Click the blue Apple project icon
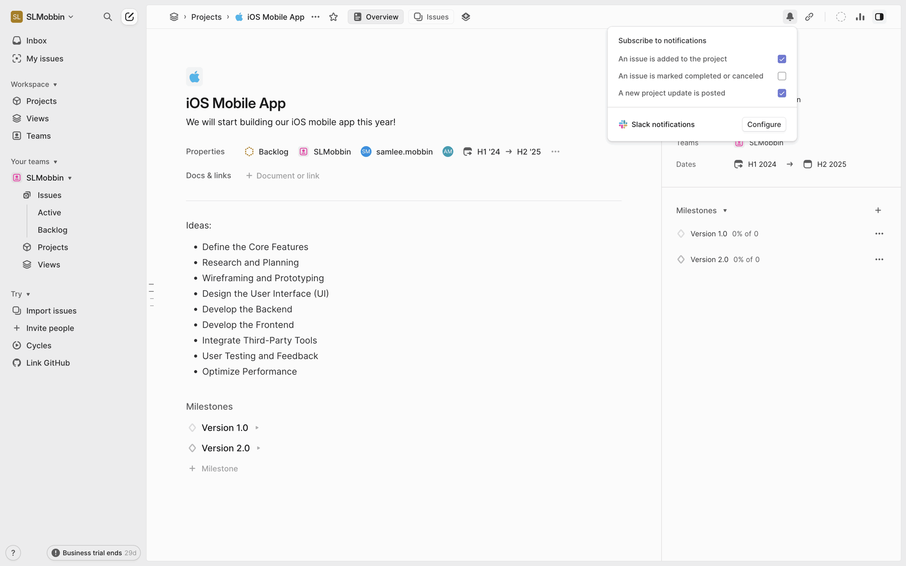 [194, 76]
